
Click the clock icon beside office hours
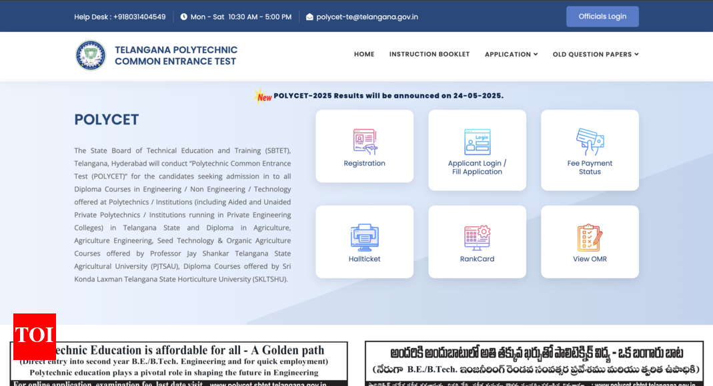click(183, 17)
